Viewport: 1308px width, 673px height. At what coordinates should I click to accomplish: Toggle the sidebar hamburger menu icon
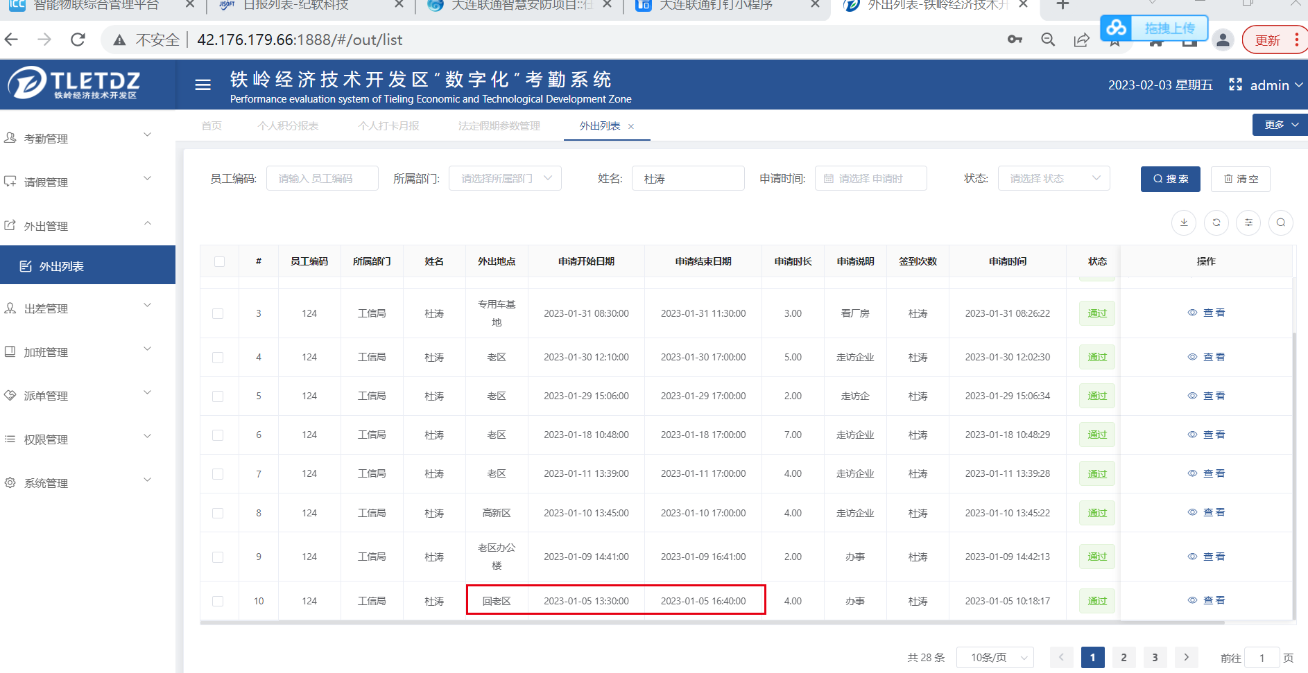(x=203, y=85)
